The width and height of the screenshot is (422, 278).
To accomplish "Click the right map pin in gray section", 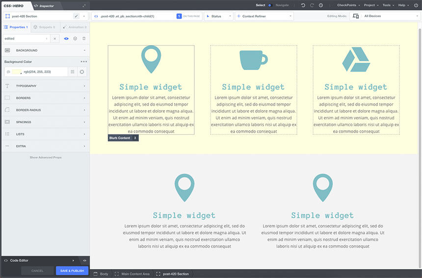I will tap(323, 187).
